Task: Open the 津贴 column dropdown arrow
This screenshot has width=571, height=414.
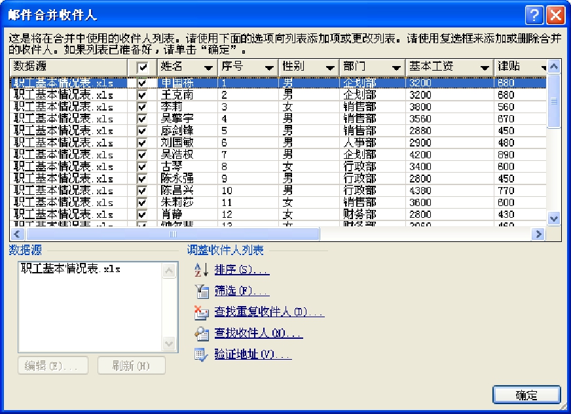Action: pos(543,68)
